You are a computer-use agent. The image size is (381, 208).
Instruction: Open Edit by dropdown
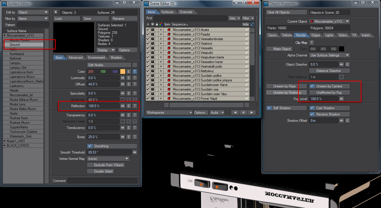[33, 12]
